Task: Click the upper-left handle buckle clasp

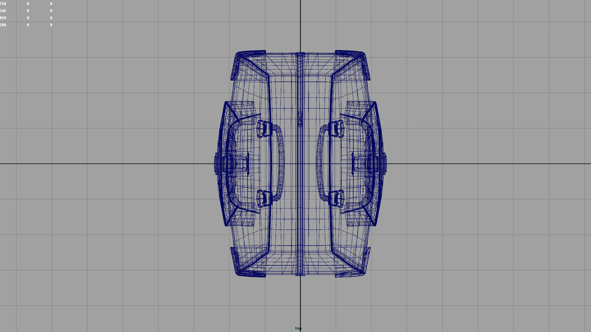Action: [264, 128]
